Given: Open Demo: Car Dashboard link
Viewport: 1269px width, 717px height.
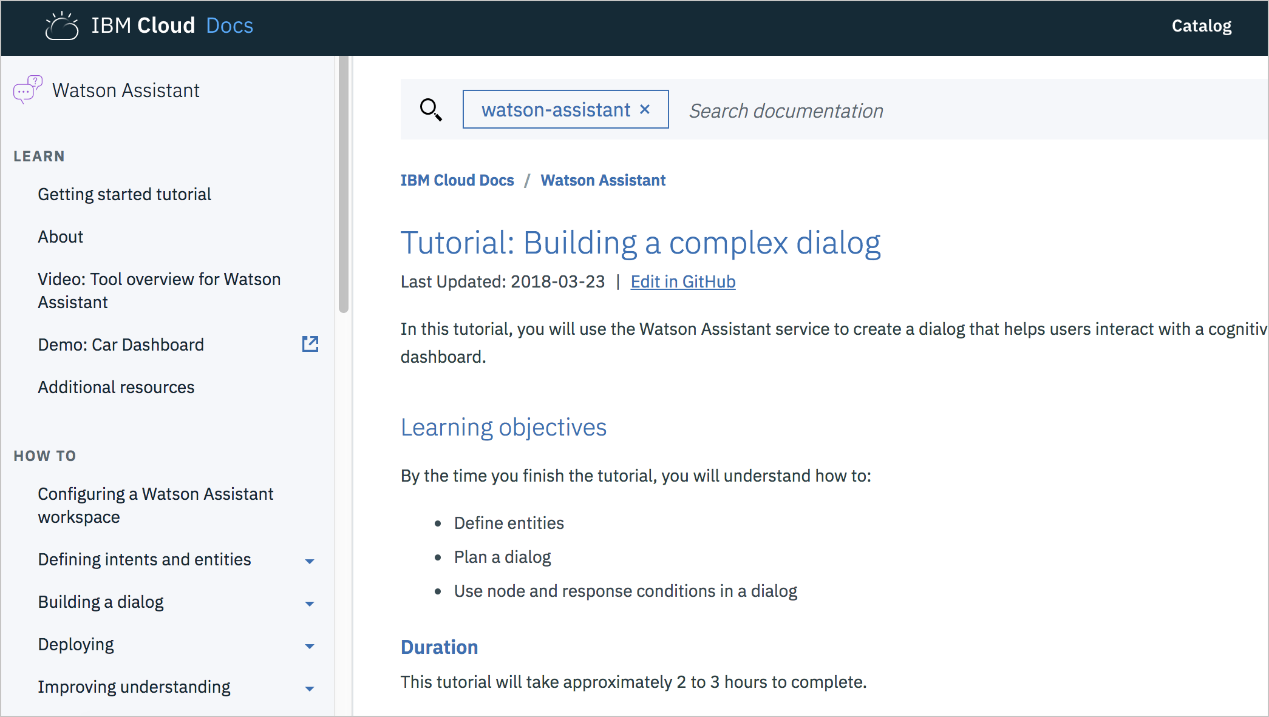Looking at the screenshot, I should [121, 345].
